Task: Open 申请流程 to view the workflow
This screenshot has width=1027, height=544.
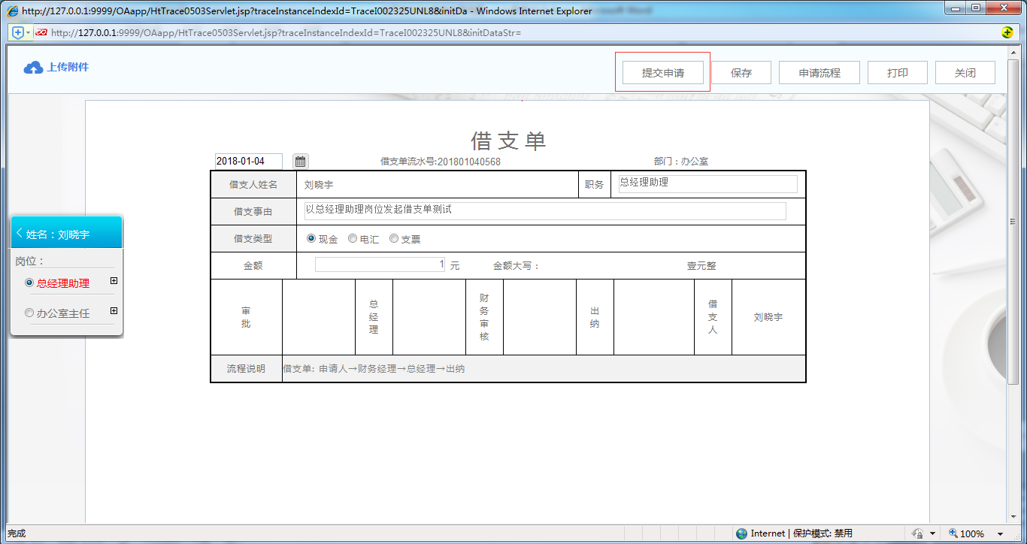Action: (819, 72)
